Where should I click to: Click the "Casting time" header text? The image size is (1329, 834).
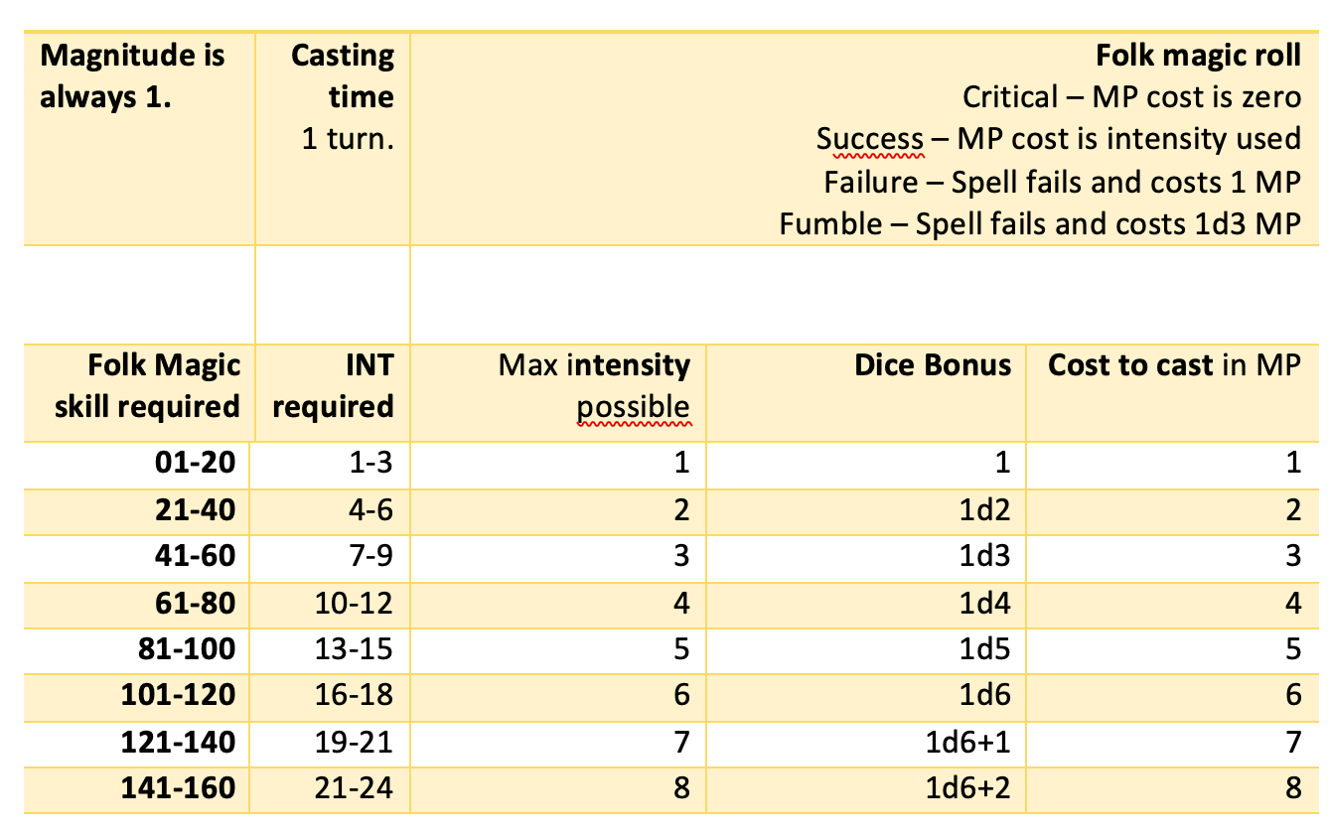(343, 76)
